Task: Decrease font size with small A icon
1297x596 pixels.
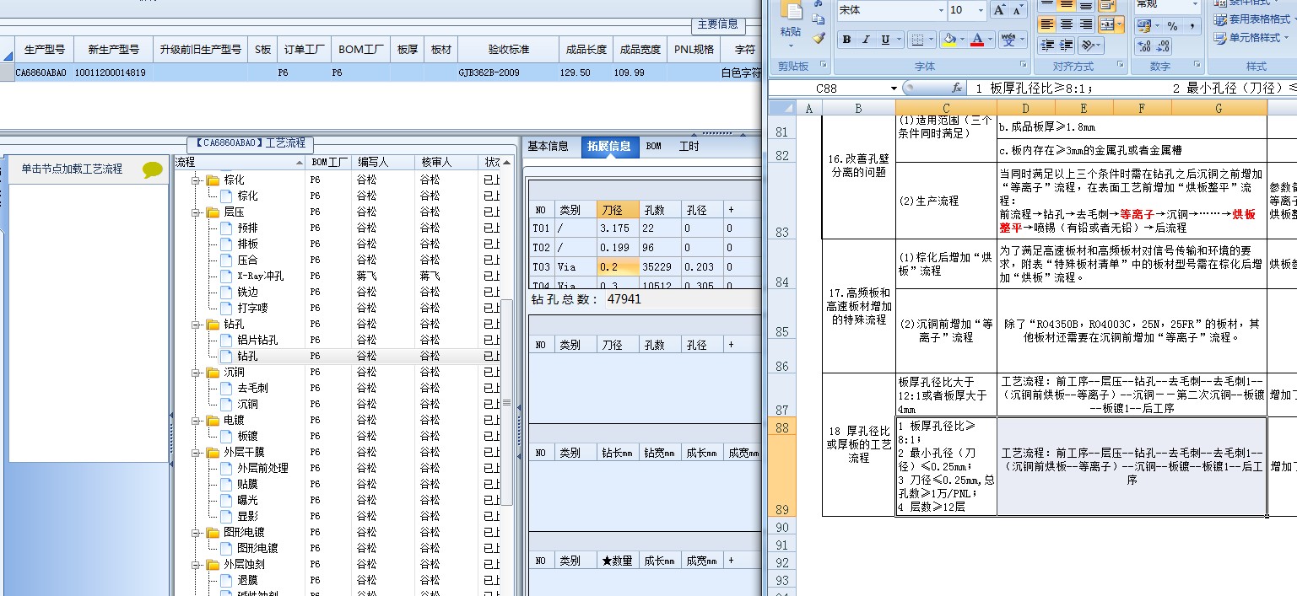Action: 1018,10
